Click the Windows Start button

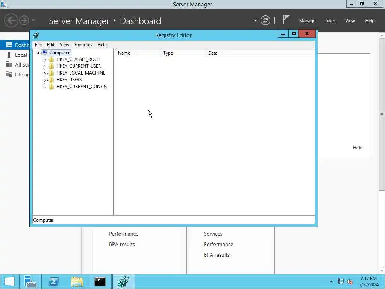pyautogui.click(x=9, y=281)
